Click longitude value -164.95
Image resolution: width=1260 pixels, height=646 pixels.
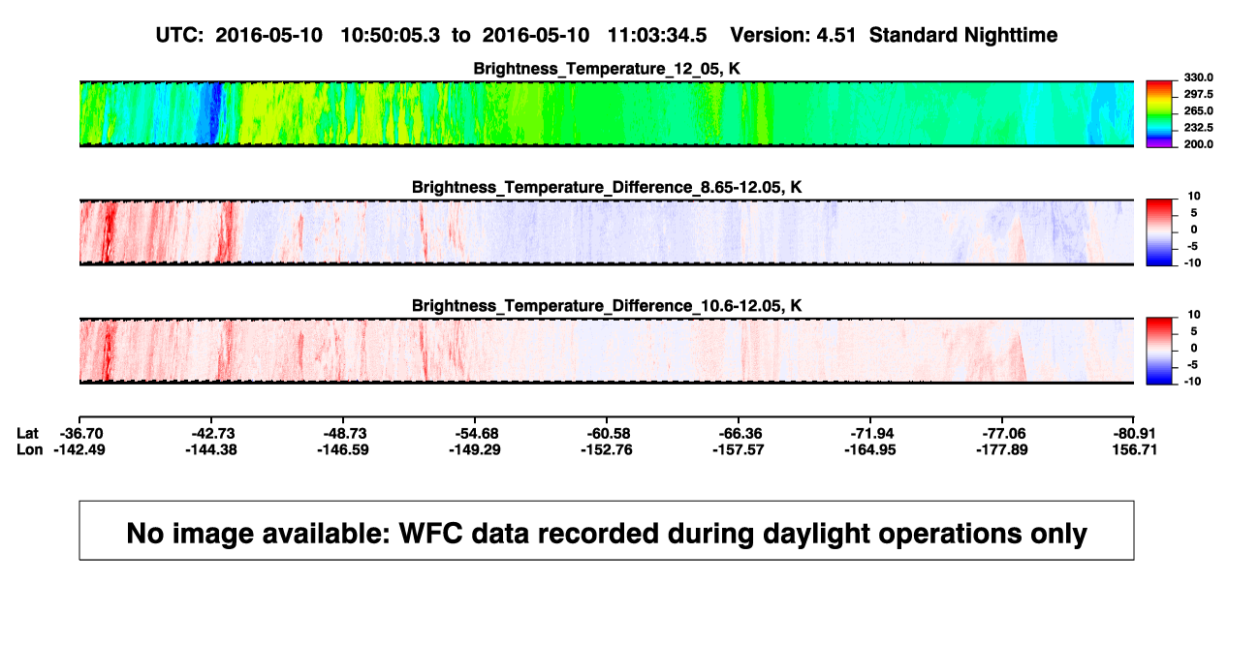click(x=870, y=449)
